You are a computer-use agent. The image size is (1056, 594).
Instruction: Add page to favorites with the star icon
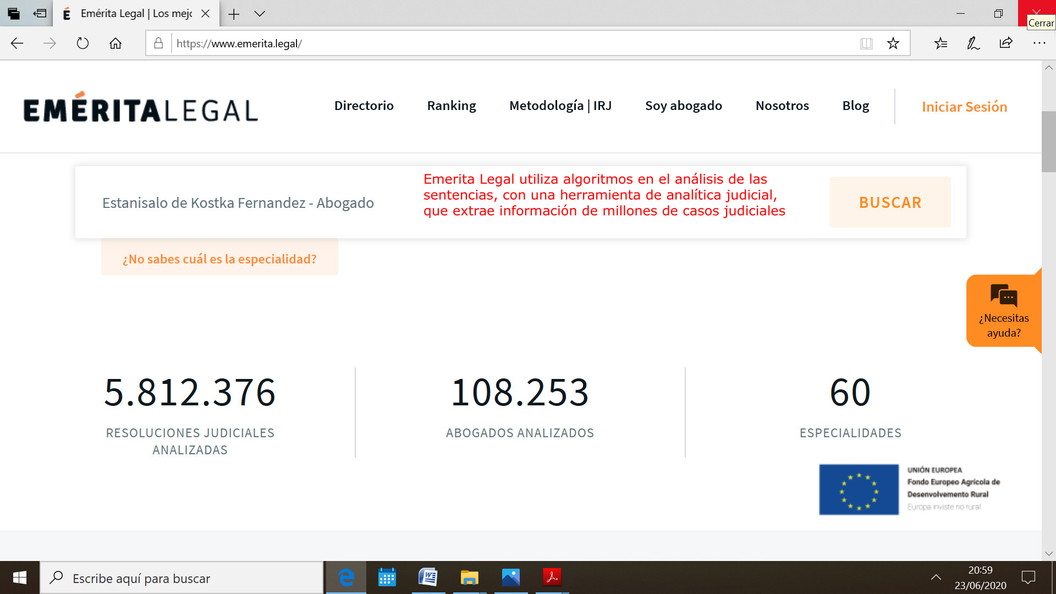tap(893, 43)
